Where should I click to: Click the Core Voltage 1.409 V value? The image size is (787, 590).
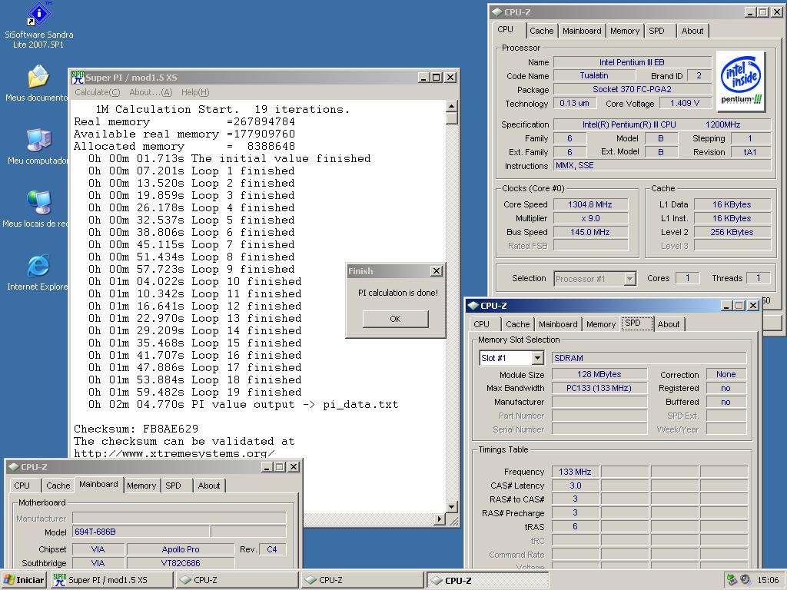[x=685, y=103]
